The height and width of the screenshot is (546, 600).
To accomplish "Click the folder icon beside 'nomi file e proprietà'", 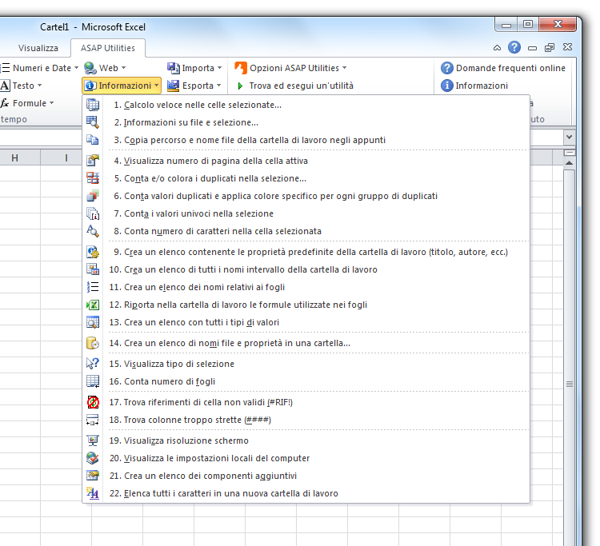I will pos(93,343).
